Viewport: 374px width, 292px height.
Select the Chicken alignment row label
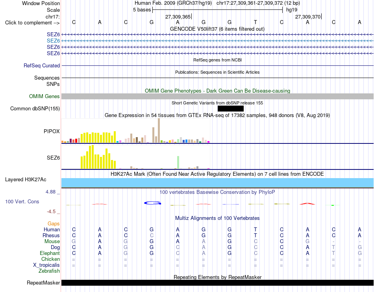[50, 259]
